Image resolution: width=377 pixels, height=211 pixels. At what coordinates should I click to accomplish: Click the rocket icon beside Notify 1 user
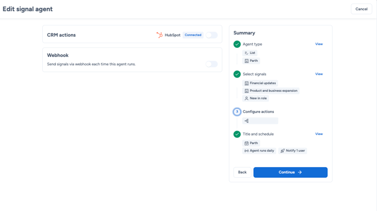coord(282,151)
